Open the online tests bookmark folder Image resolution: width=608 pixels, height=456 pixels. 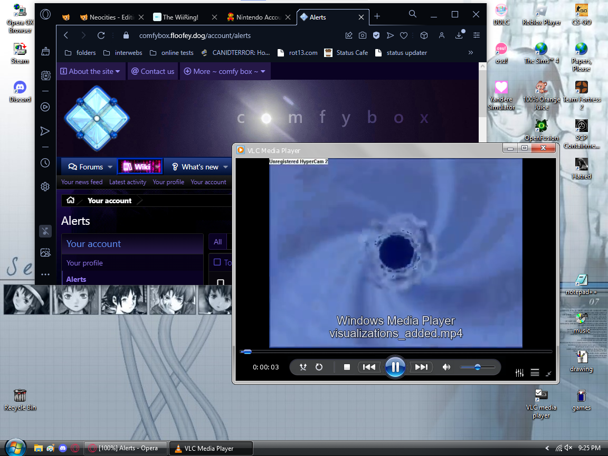pyautogui.click(x=172, y=53)
